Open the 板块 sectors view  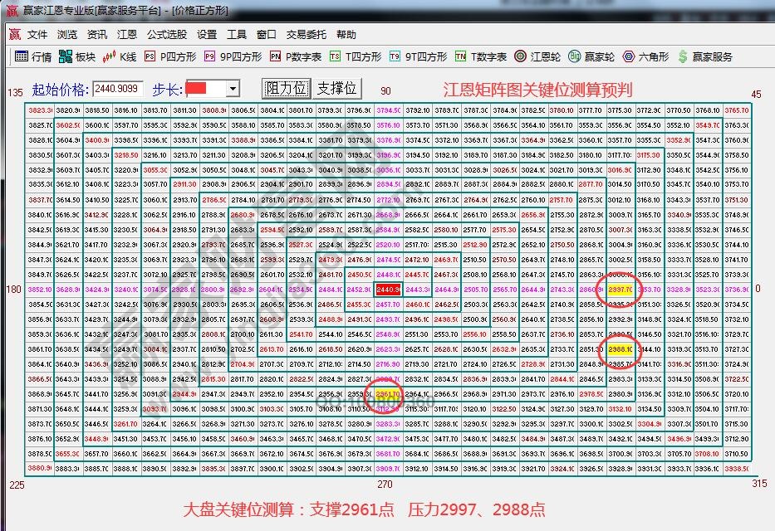coord(77,56)
